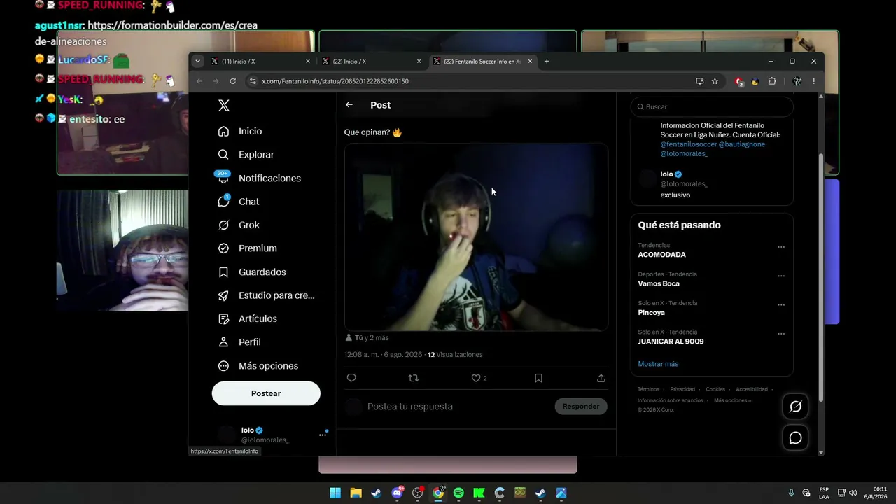Open the Windows Start menu
The width and height of the screenshot is (896, 504).
click(x=335, y=493)
